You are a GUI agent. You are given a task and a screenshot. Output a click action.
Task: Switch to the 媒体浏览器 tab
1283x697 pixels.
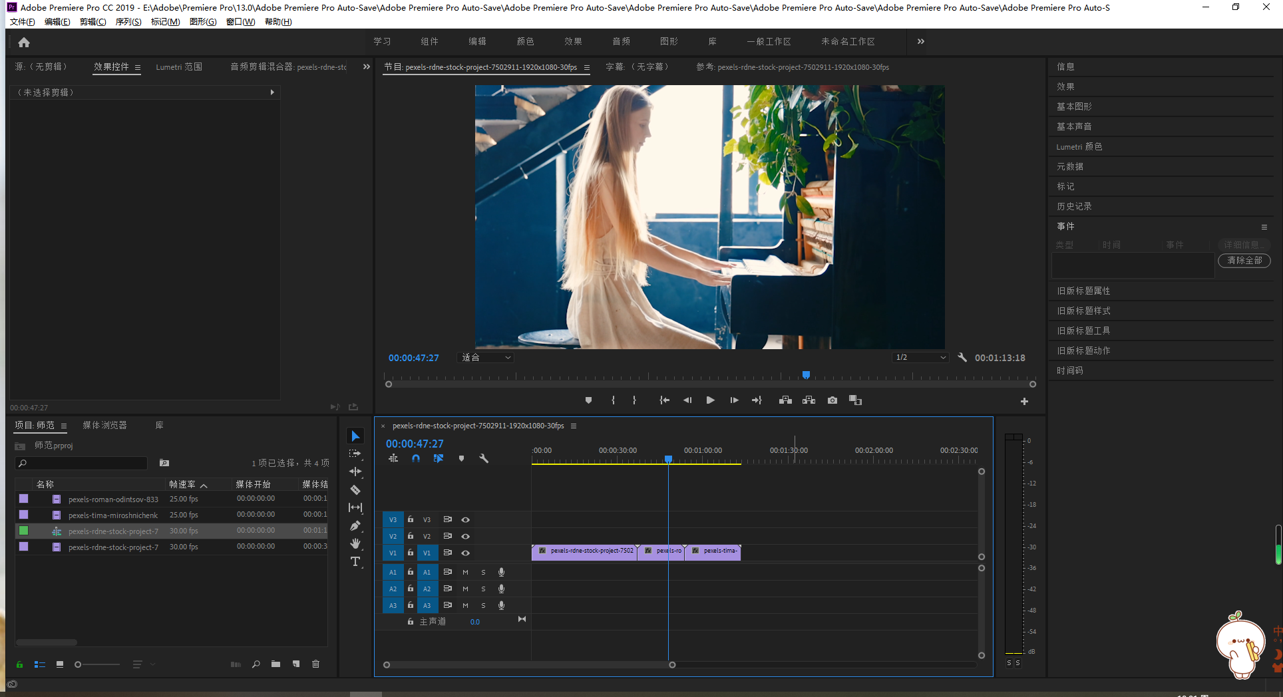104,426
